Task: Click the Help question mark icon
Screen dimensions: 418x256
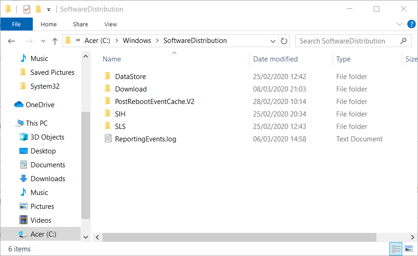Action: pos(411,24)
